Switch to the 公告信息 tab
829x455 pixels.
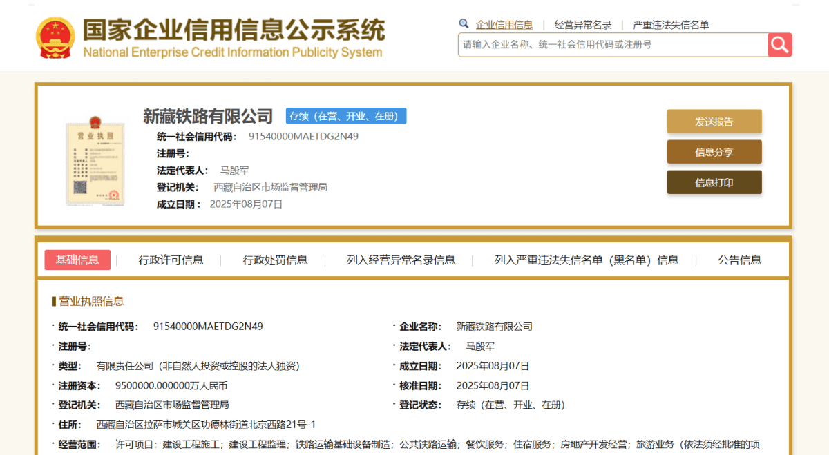pyautogui.click(x=739, y=260)
